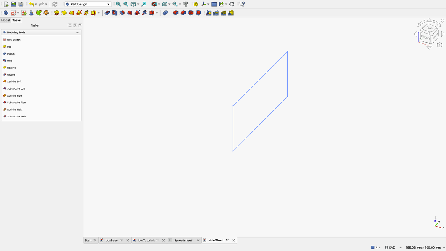Image resolution: width=446 pixels, height=251 pixels.
Task: Click New Sketch in the Tasks panel
Action: click(13, 40)
